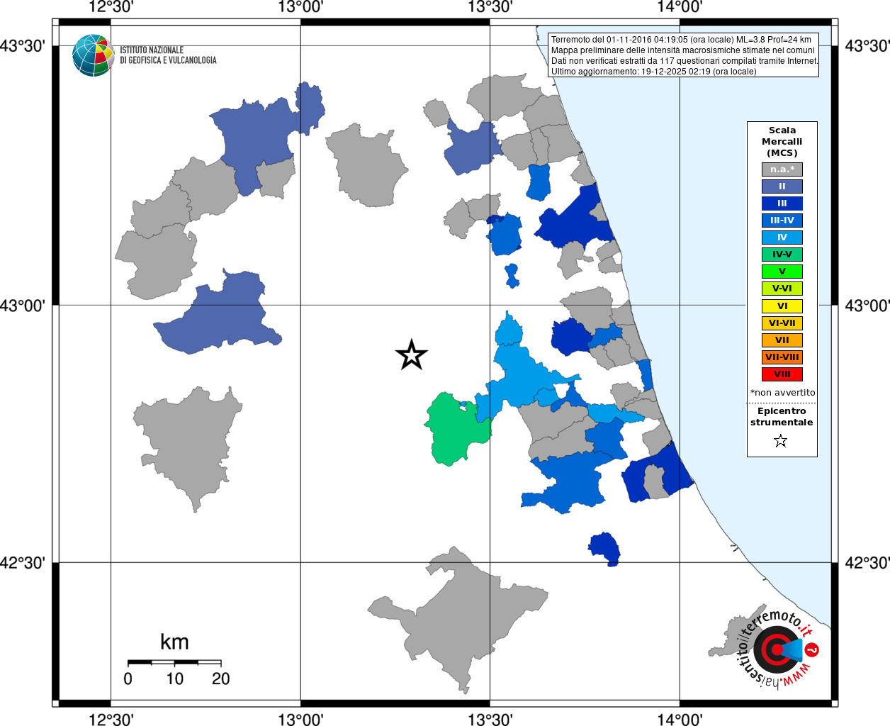890x726 pixels.
Task: Click the Scala Mercalli (MCS) legend title
Action: pyautogui.click(x=782, y=142)
